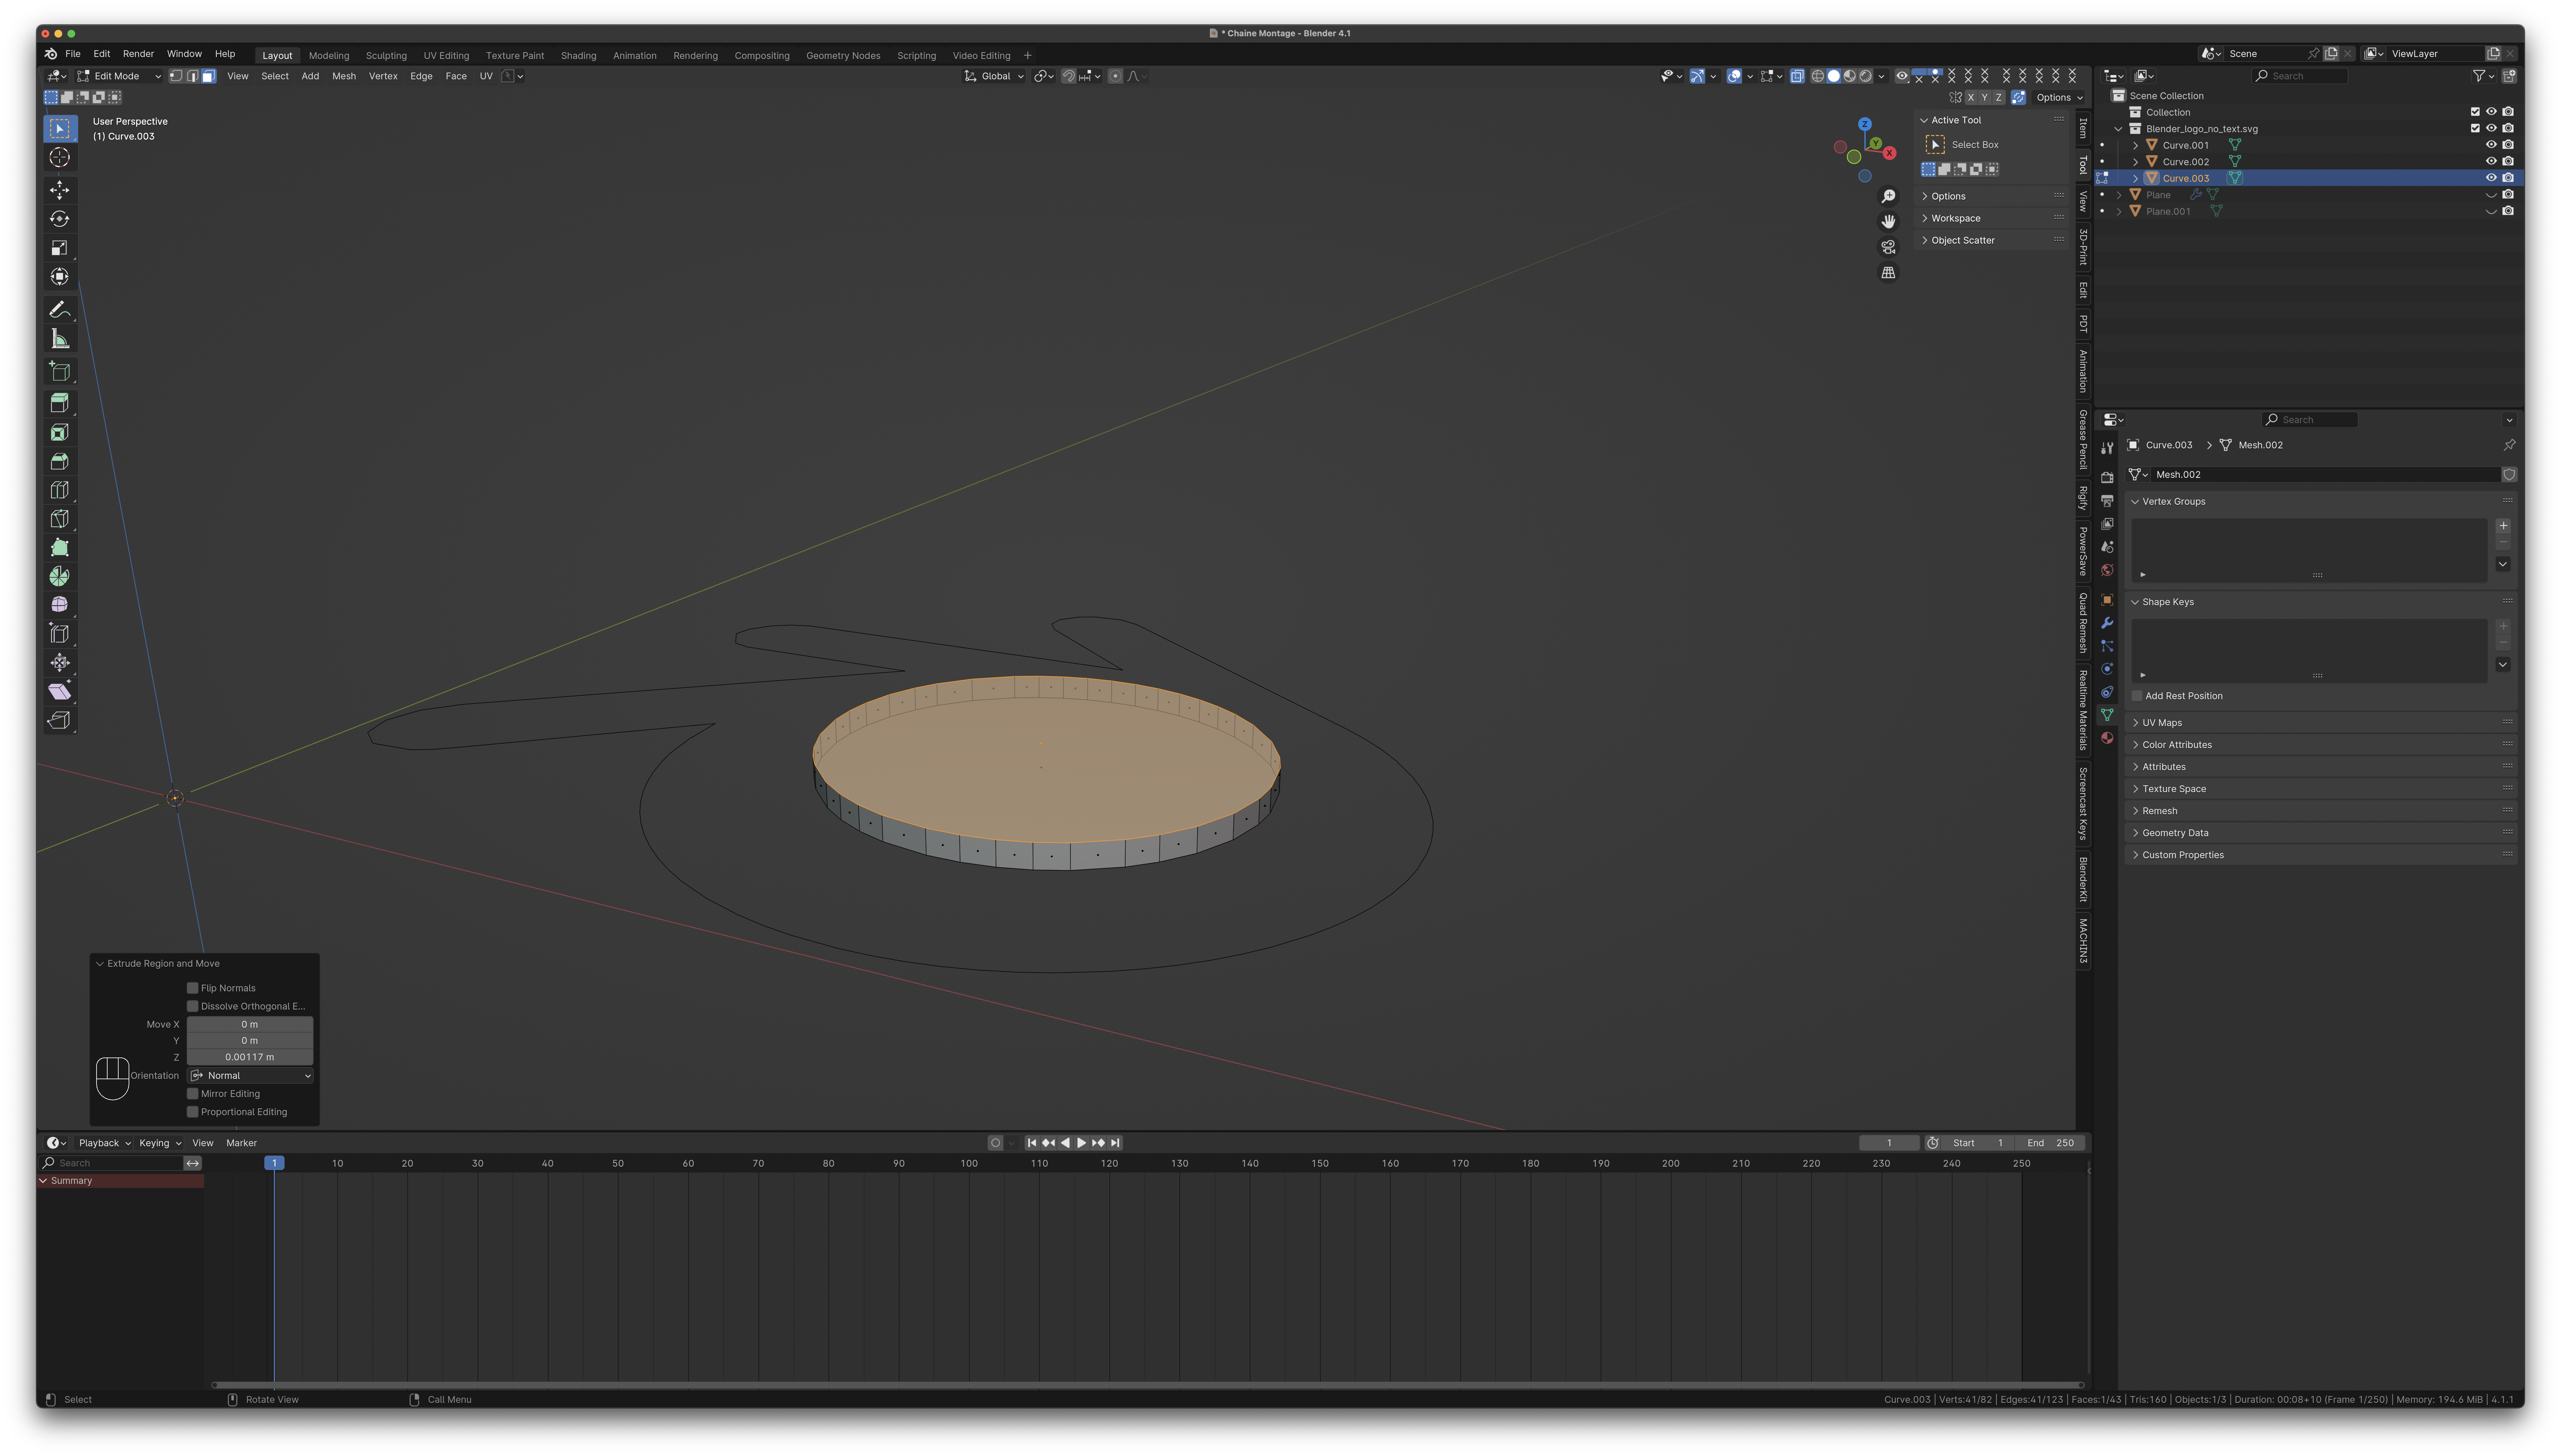The width and height of the screenshot is (2561, 1456).
Task: Select the Shear tool
Action: pos(60,692)
